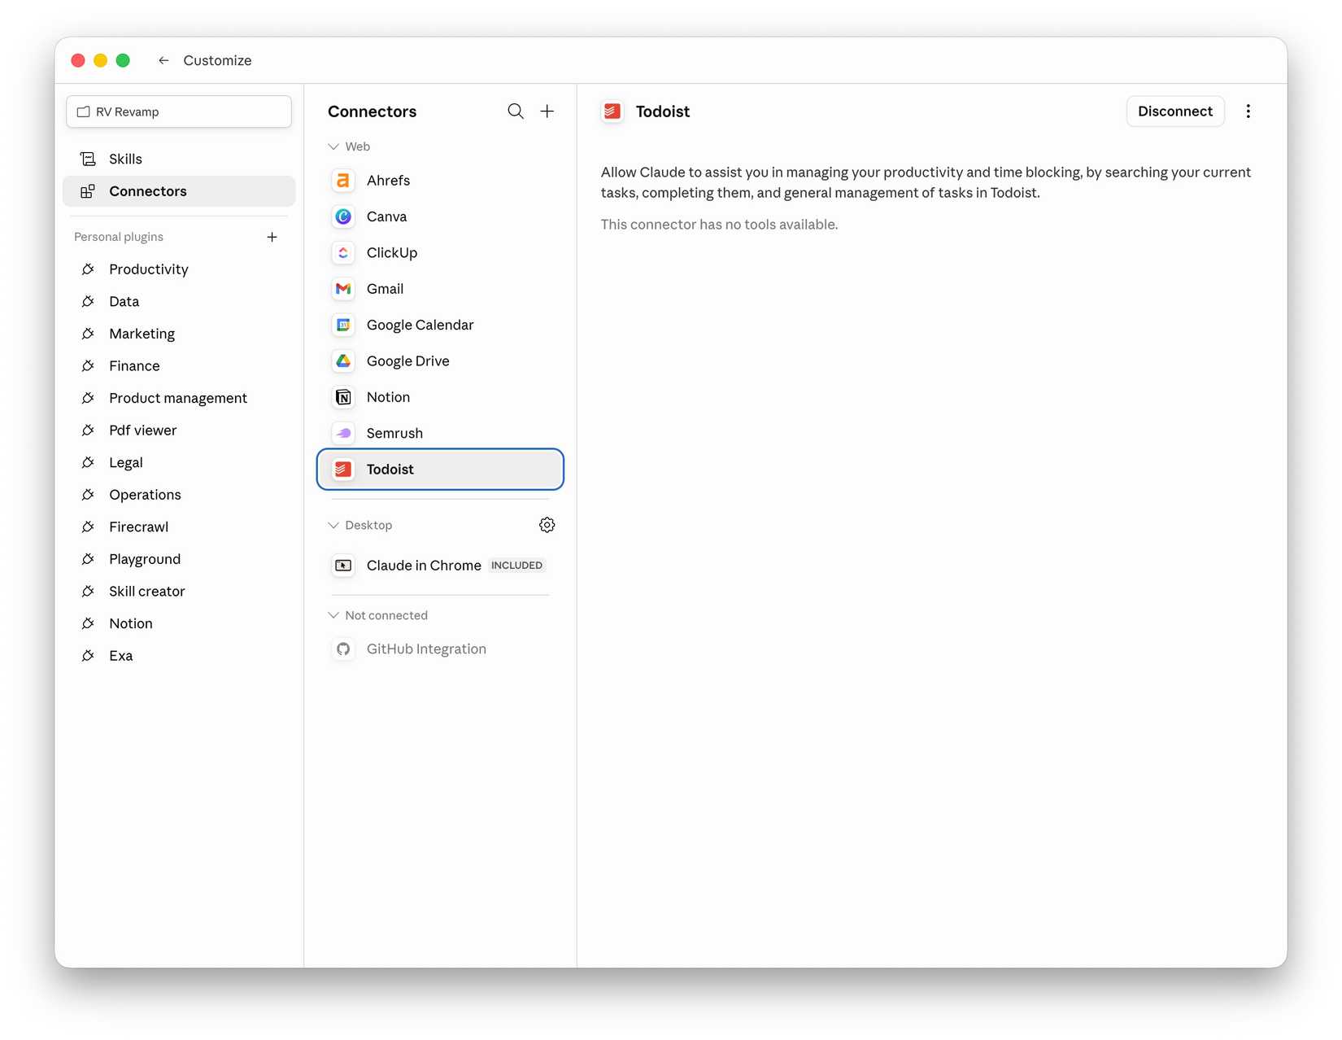Maximize the window with green button
The image size is (1342, 1040).
123,60
